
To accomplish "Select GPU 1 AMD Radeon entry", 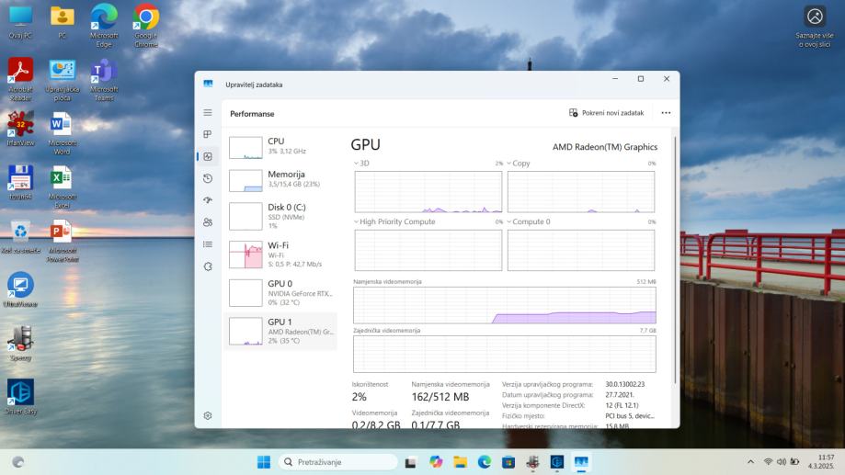I will coord(280,331).
